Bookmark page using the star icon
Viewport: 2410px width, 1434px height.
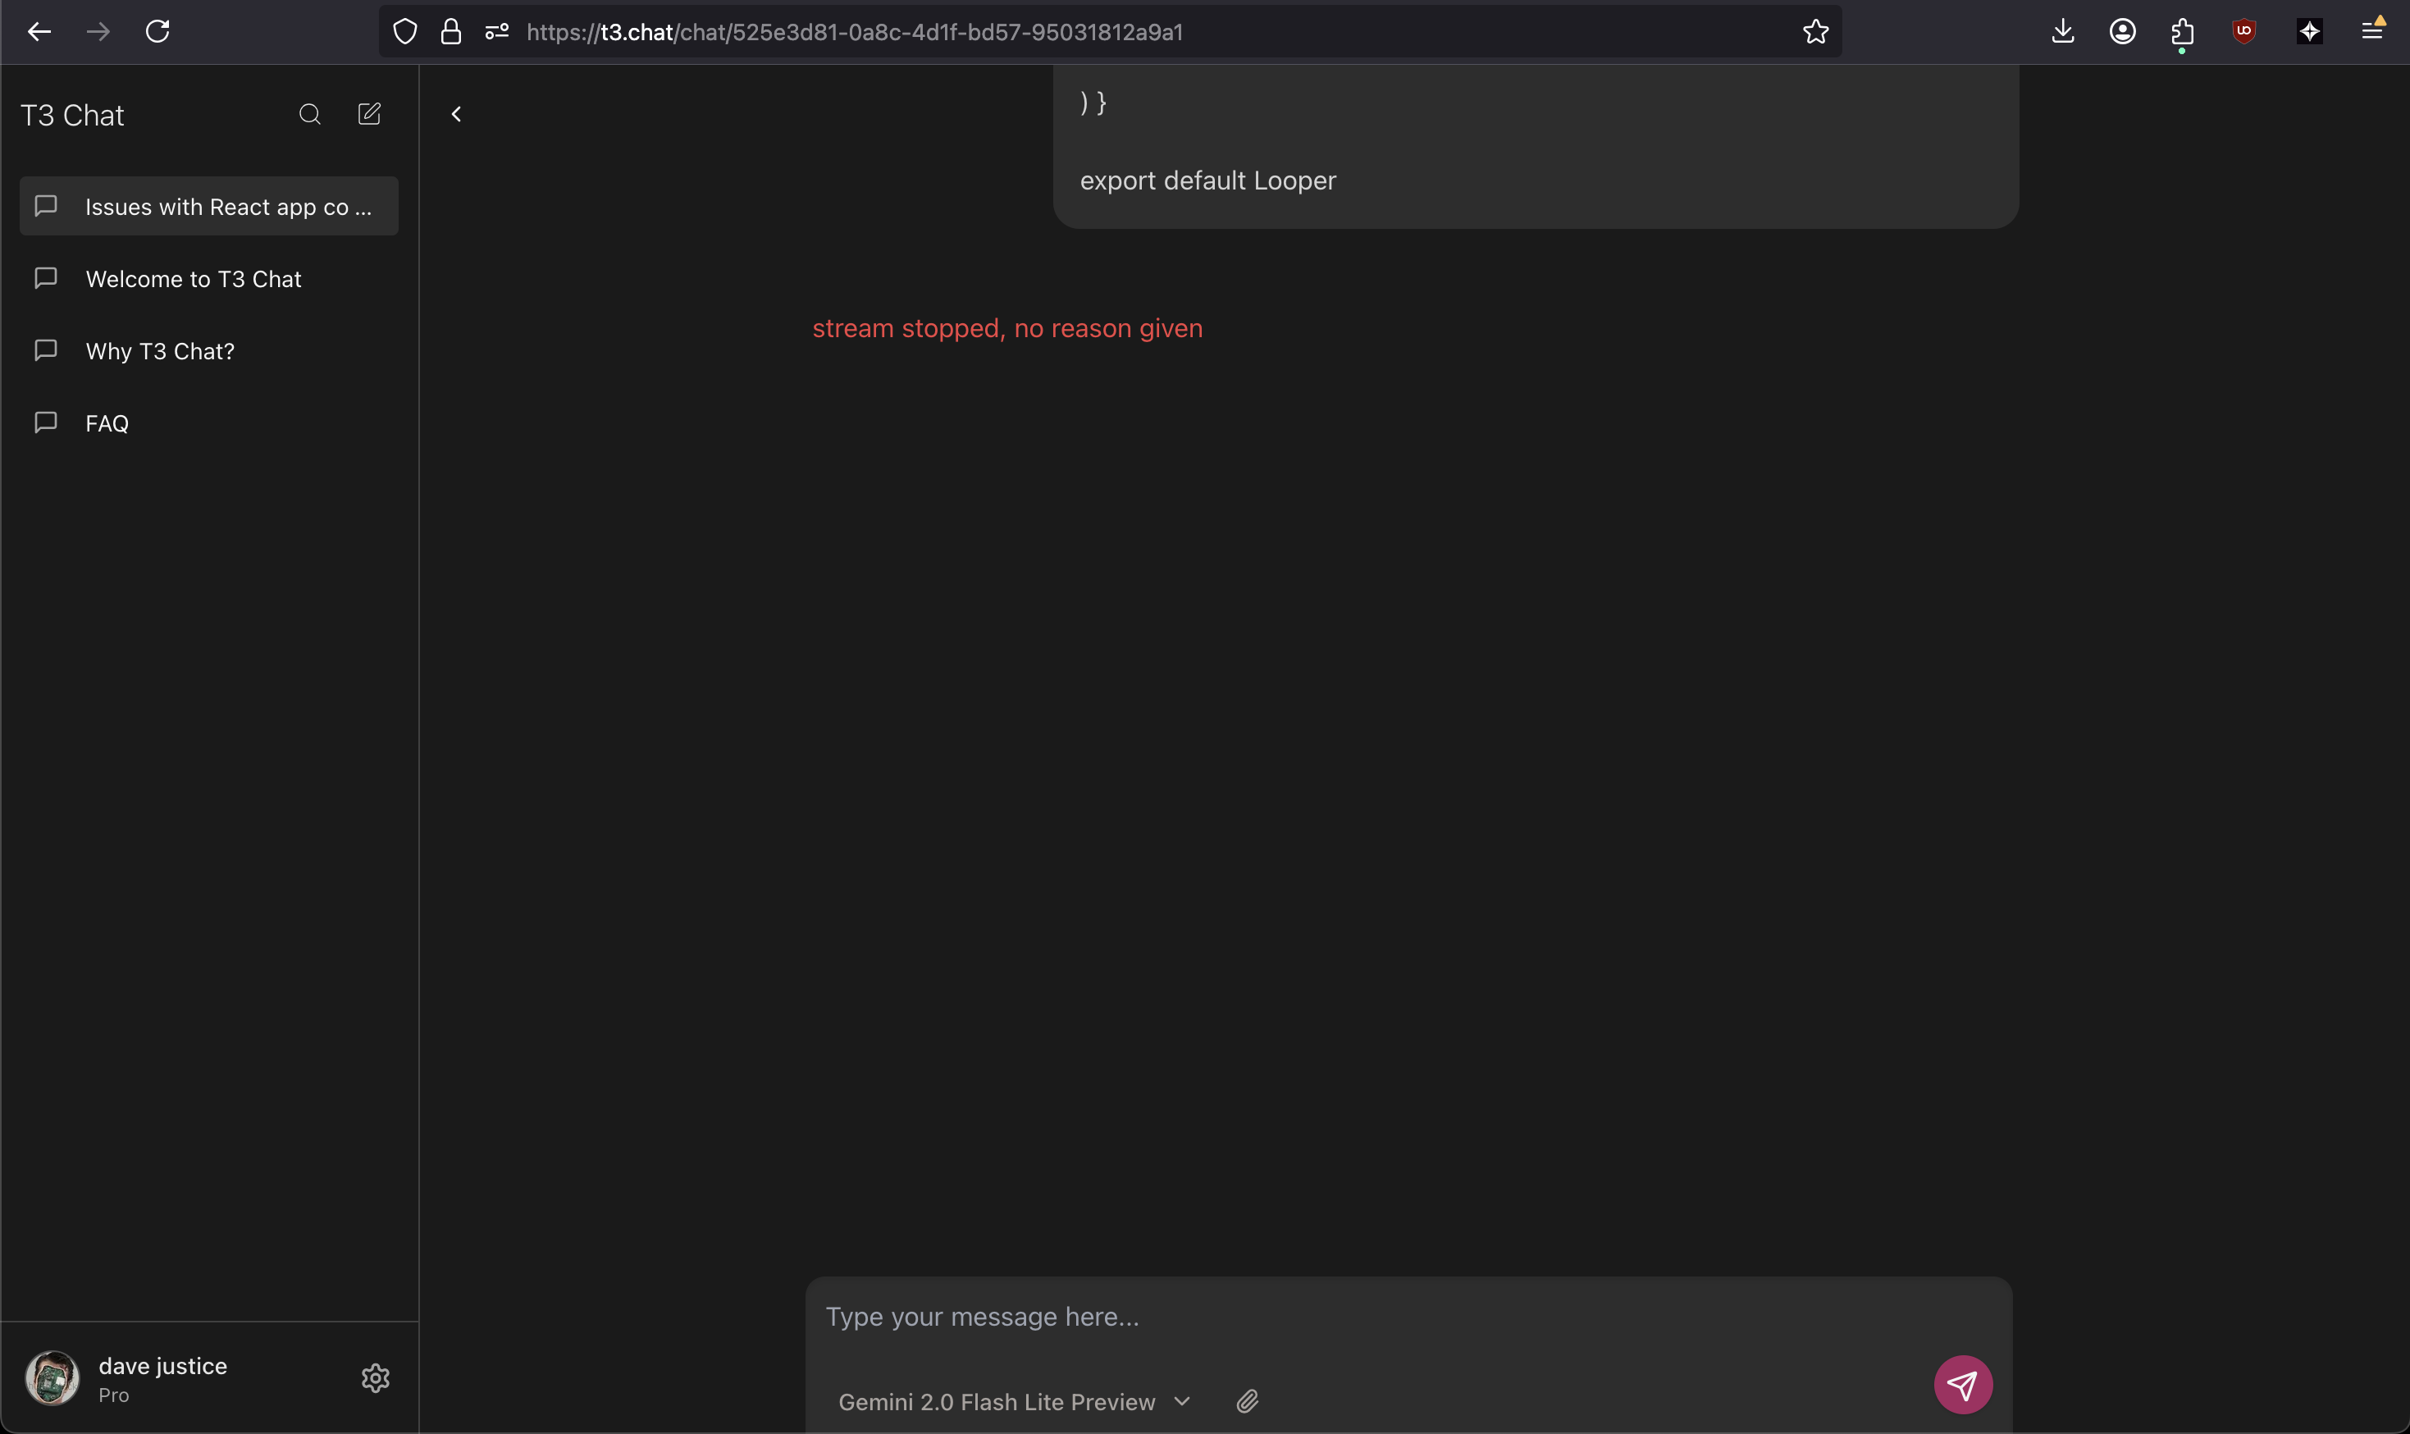[1815, 32]
